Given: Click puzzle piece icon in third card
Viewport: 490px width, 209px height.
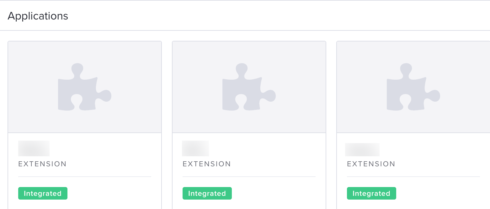Looking at the screenshot, I should click(413, 87).
